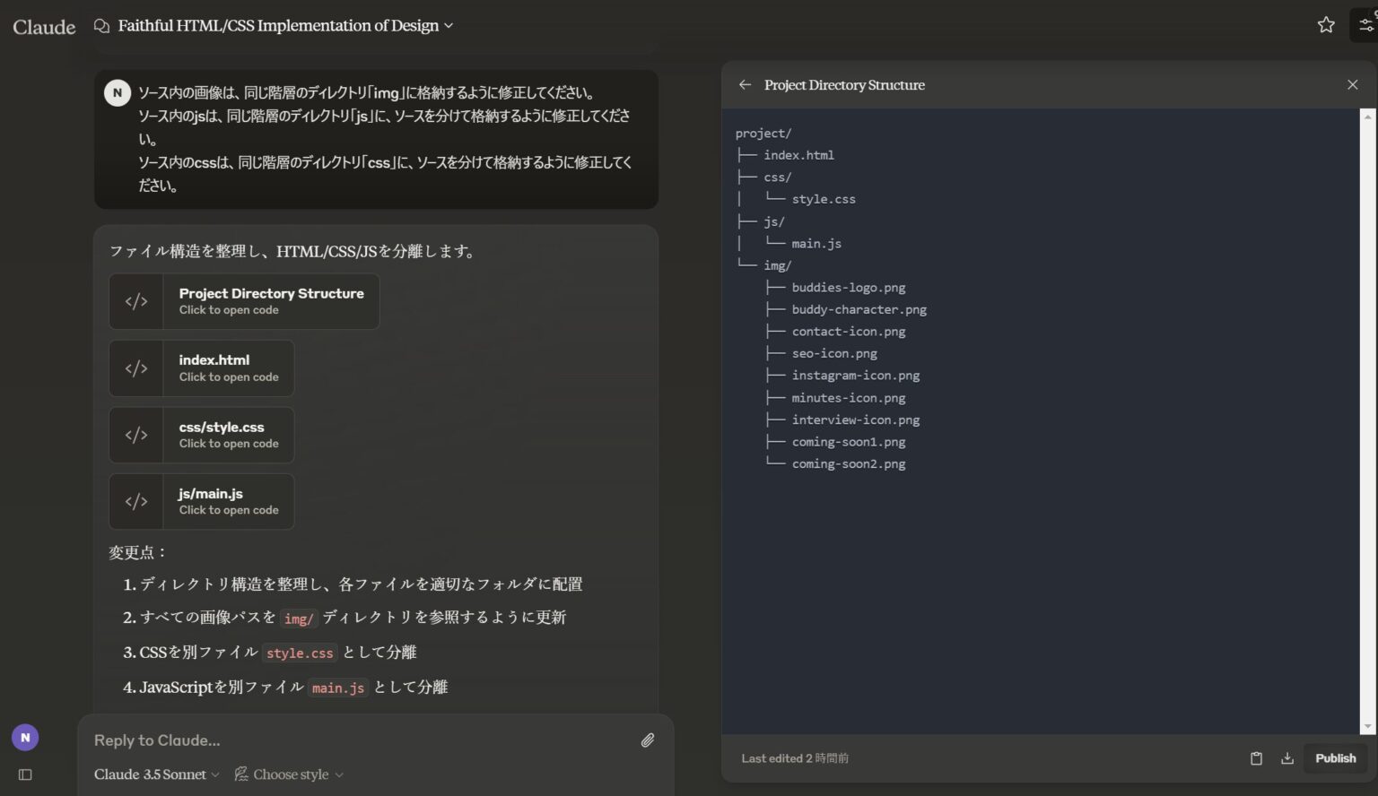Open the Choose style dropdown
Viewport: 1378px width, 796px height.
click(287, 774)
